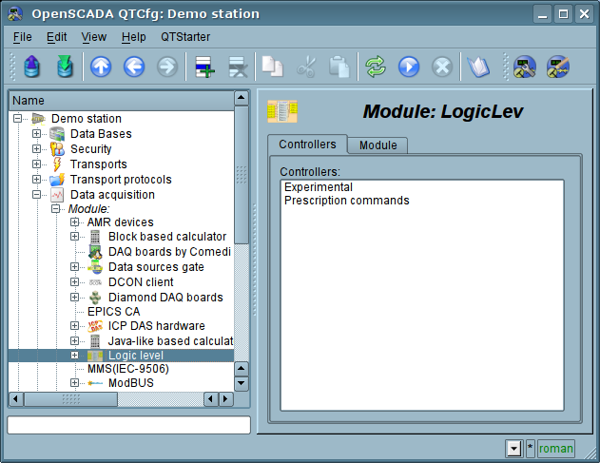Click the tree vertical scrollbar down arrow
600x463 pixels.
tap(242, 383)
